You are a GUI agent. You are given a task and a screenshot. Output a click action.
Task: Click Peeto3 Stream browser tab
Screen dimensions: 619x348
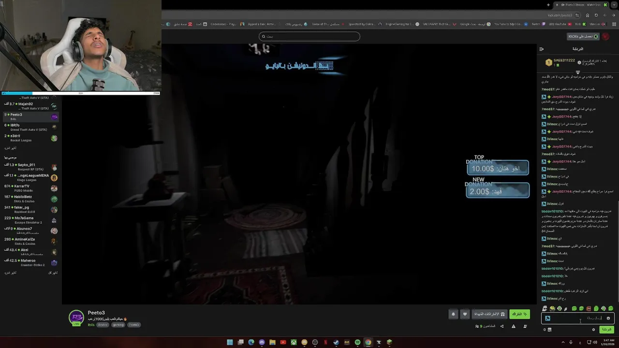point(582,5)
